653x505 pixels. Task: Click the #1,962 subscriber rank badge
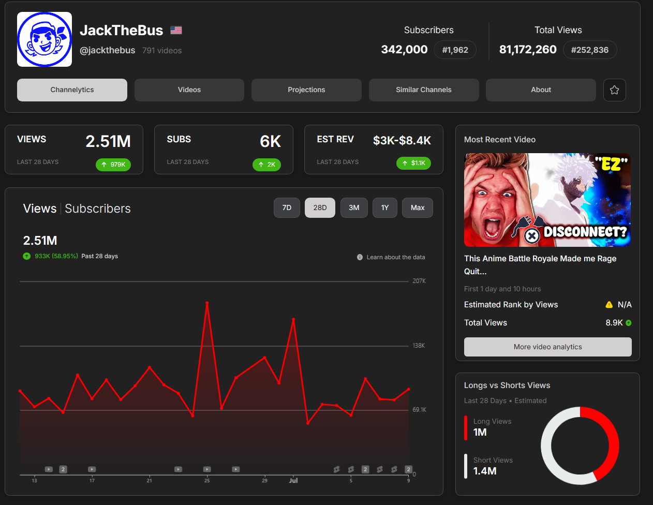[x=455, y=50]
